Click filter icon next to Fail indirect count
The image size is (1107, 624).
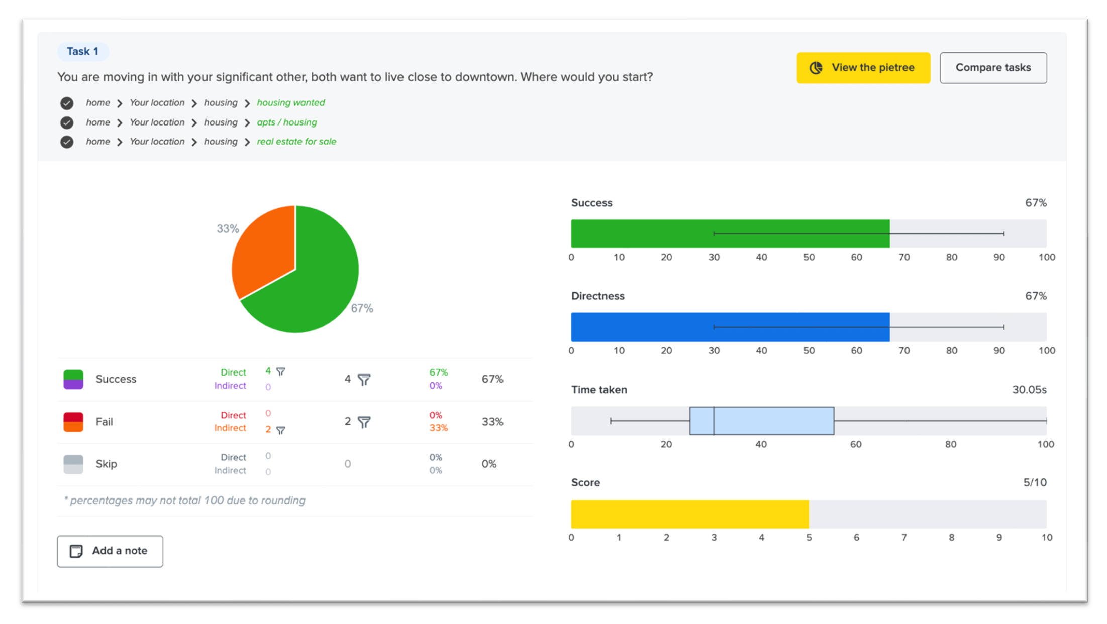[x=281, y=430]
